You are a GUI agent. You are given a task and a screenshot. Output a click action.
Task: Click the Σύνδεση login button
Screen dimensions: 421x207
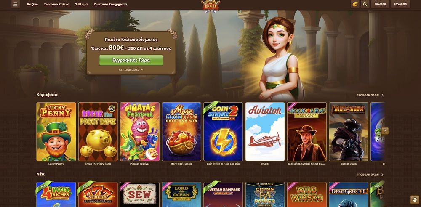[x=380, y=4]
